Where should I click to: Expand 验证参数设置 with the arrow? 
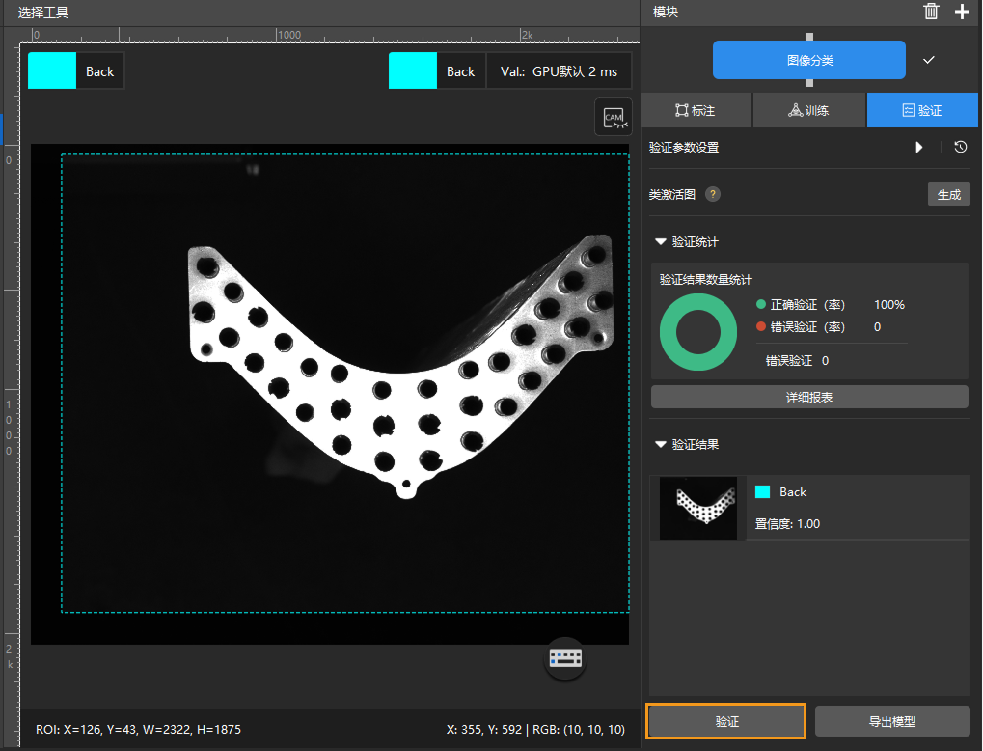[919, 147]
